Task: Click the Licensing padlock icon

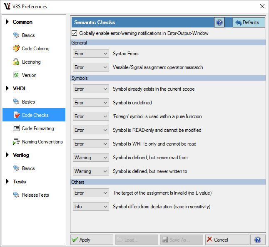Action: tap(16, 62)
